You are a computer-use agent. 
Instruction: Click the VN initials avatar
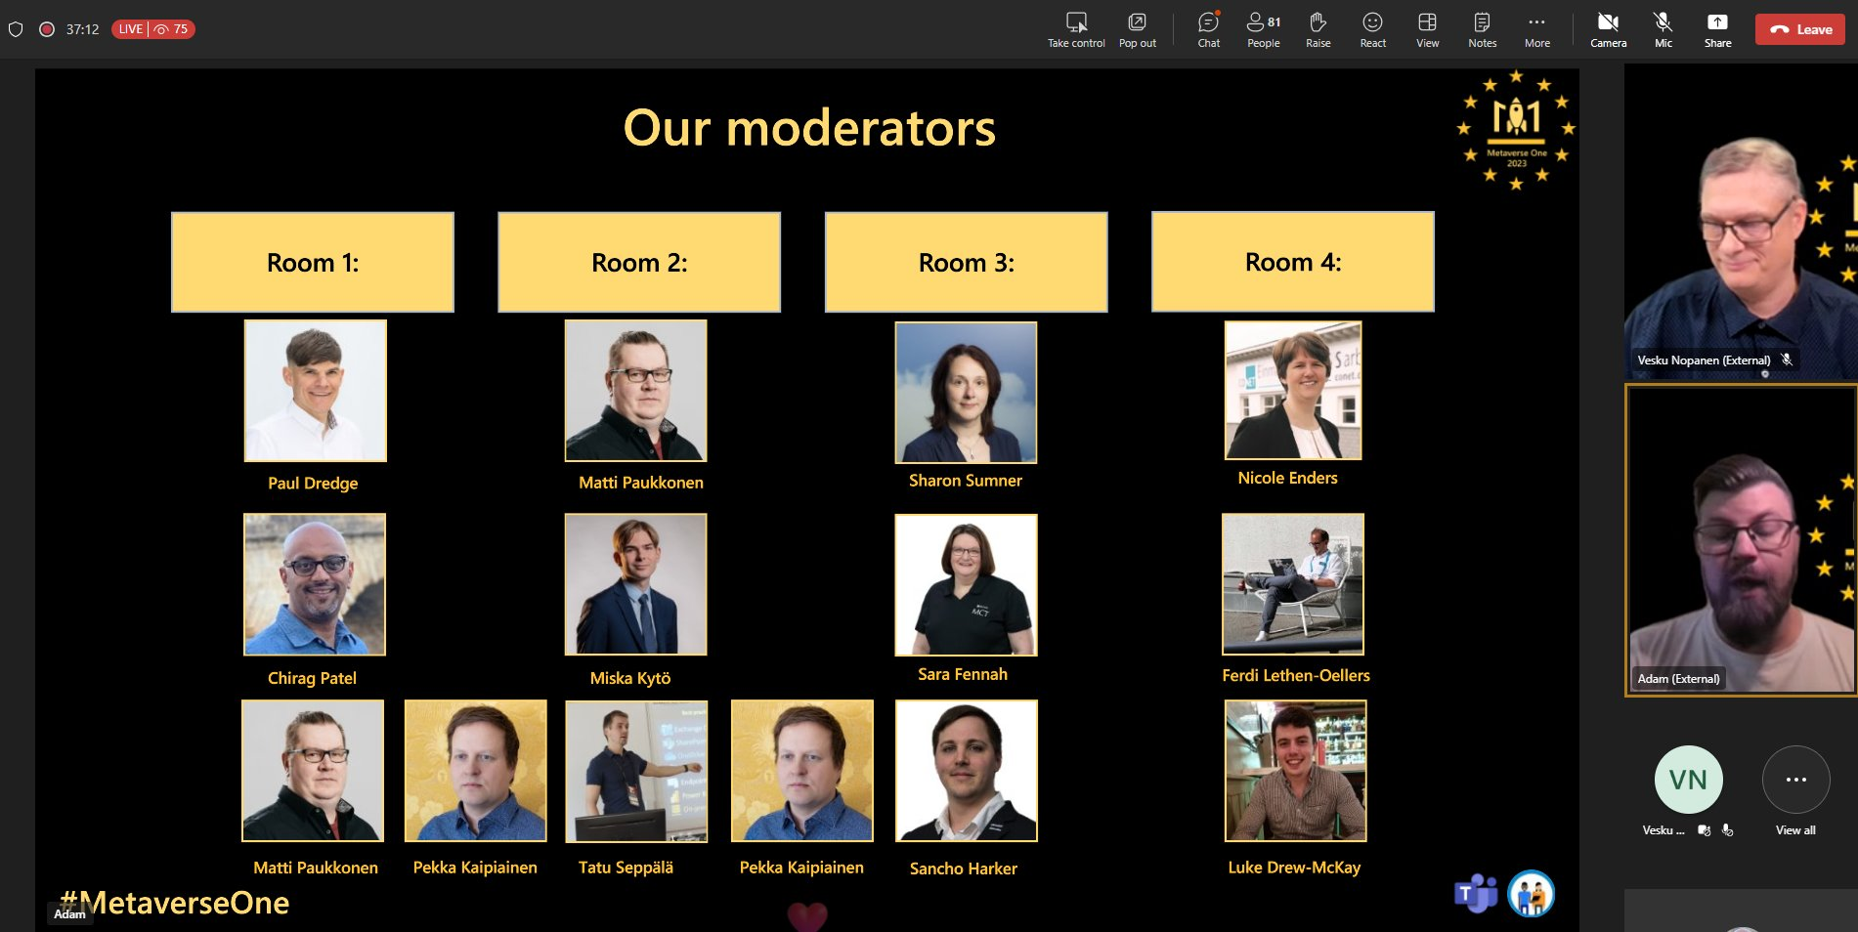pyautogui.click(x=1688, y=781)
